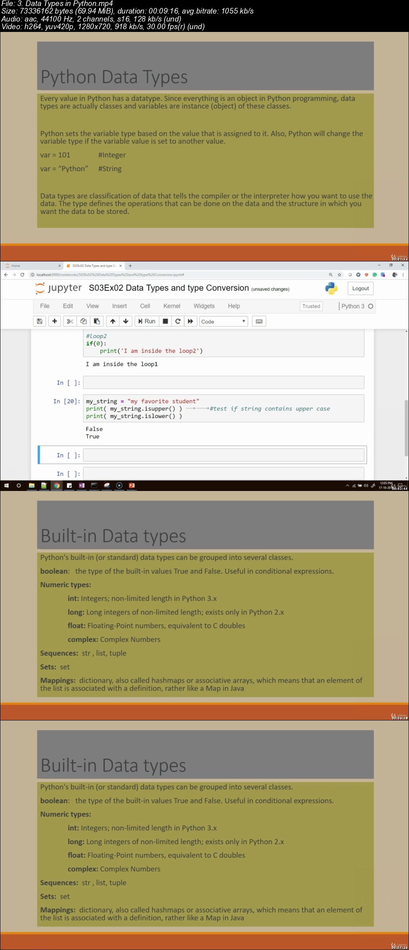Bookmark this page with the star icon
This screenshot has width=409, height=950.
[x=340, y=275]
